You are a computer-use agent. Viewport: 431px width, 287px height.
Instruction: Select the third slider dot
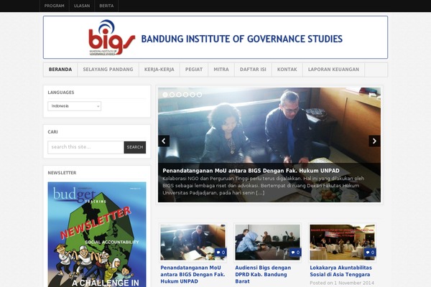tap(179, 95)
